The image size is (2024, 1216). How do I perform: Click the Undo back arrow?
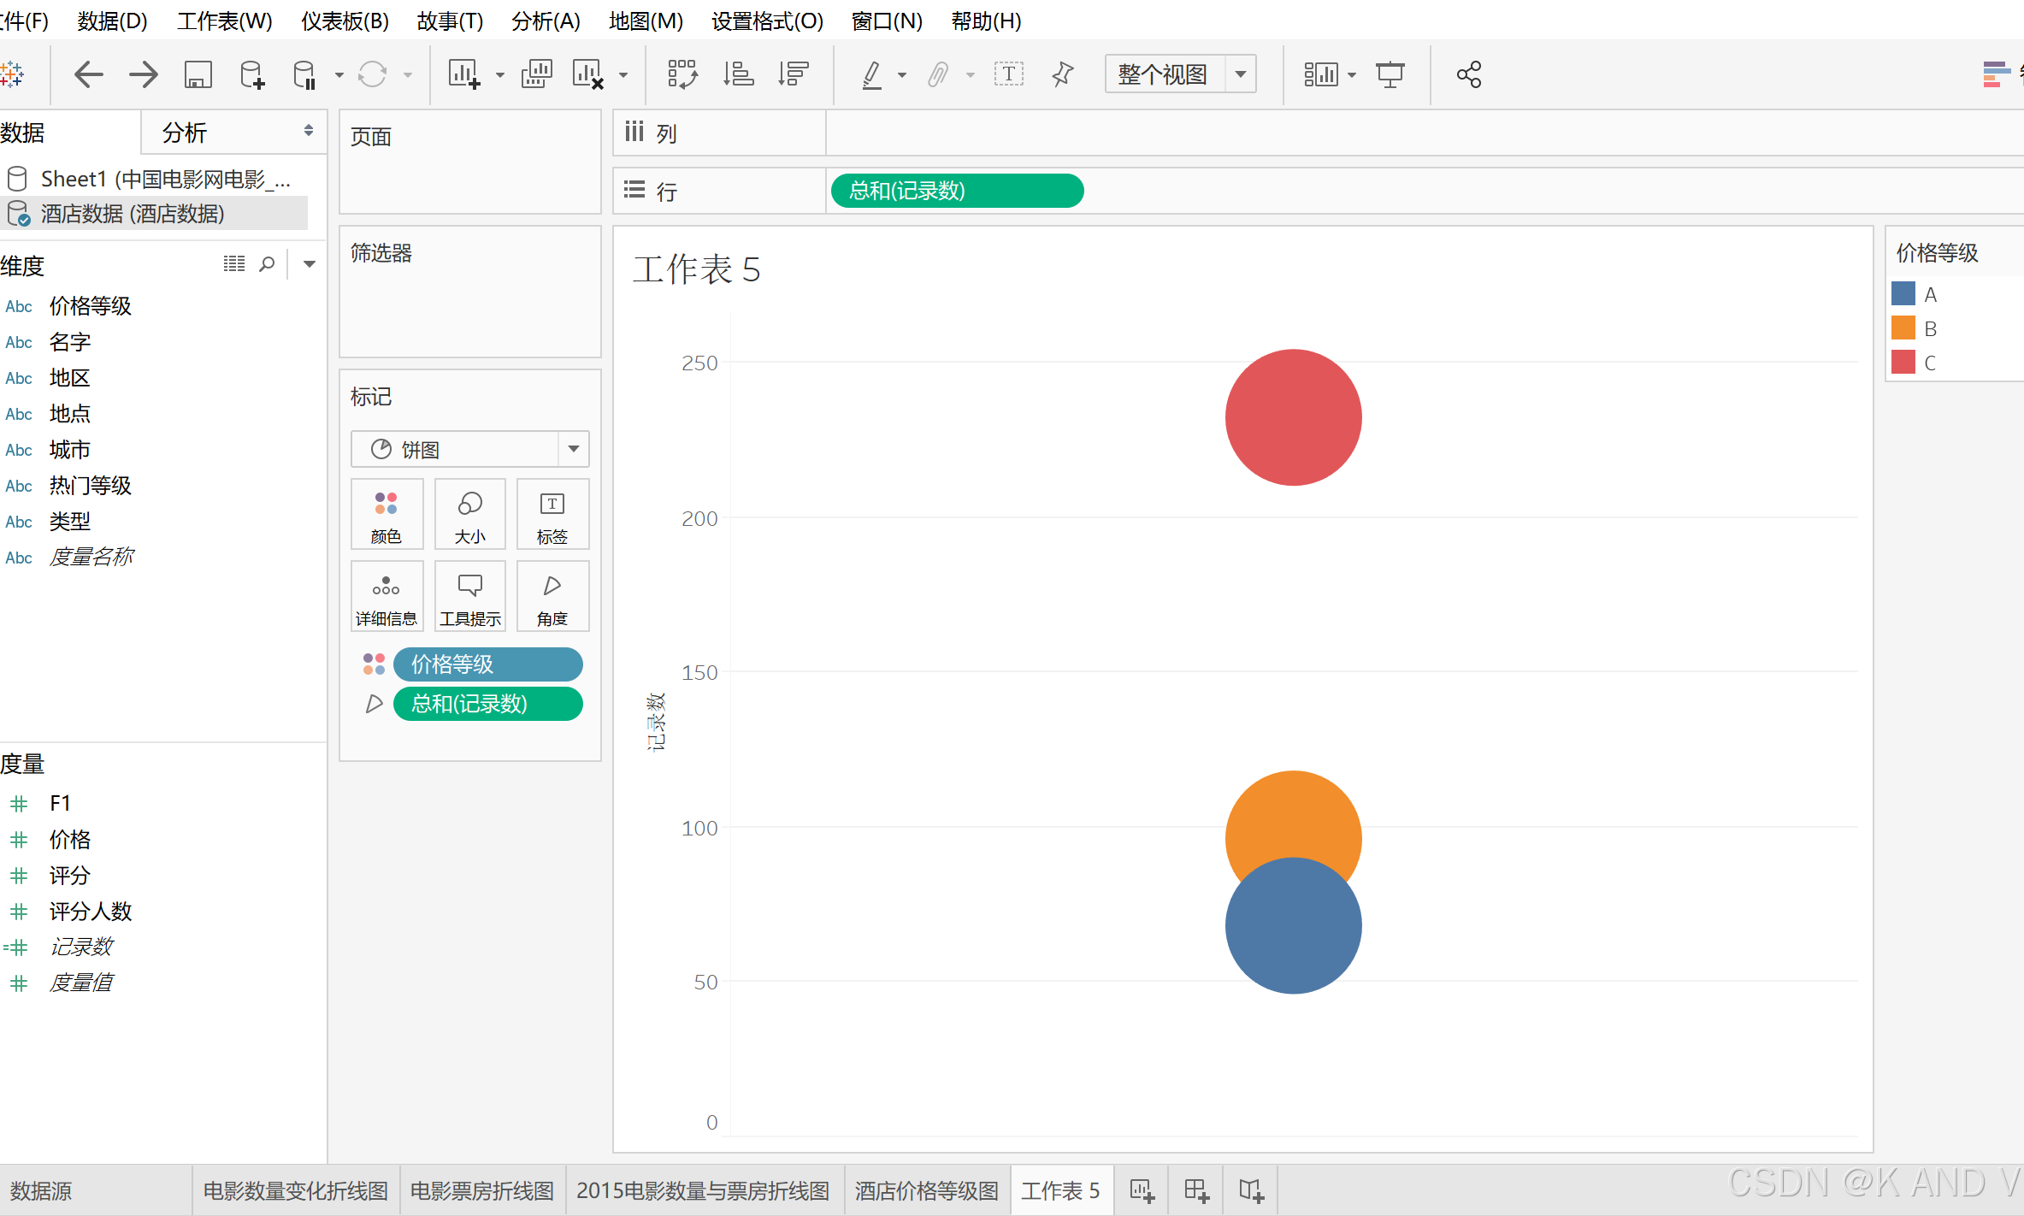(x=88, y=74)
